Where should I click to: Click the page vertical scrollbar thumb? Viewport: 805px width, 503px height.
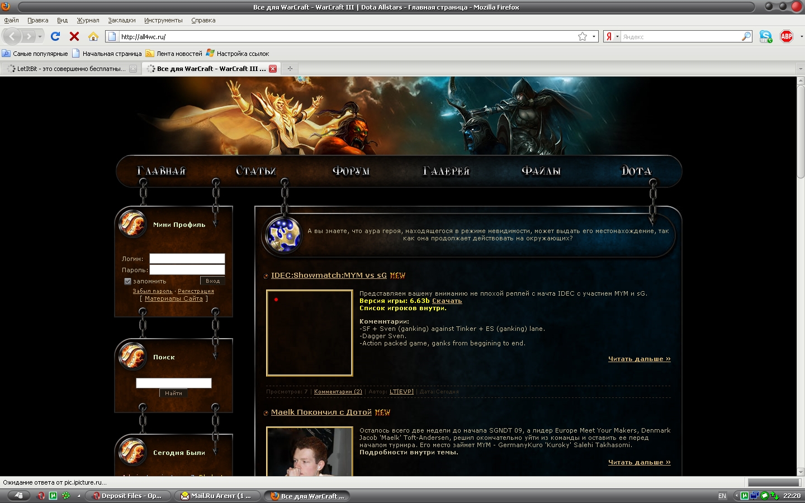(x=801, y=131)
